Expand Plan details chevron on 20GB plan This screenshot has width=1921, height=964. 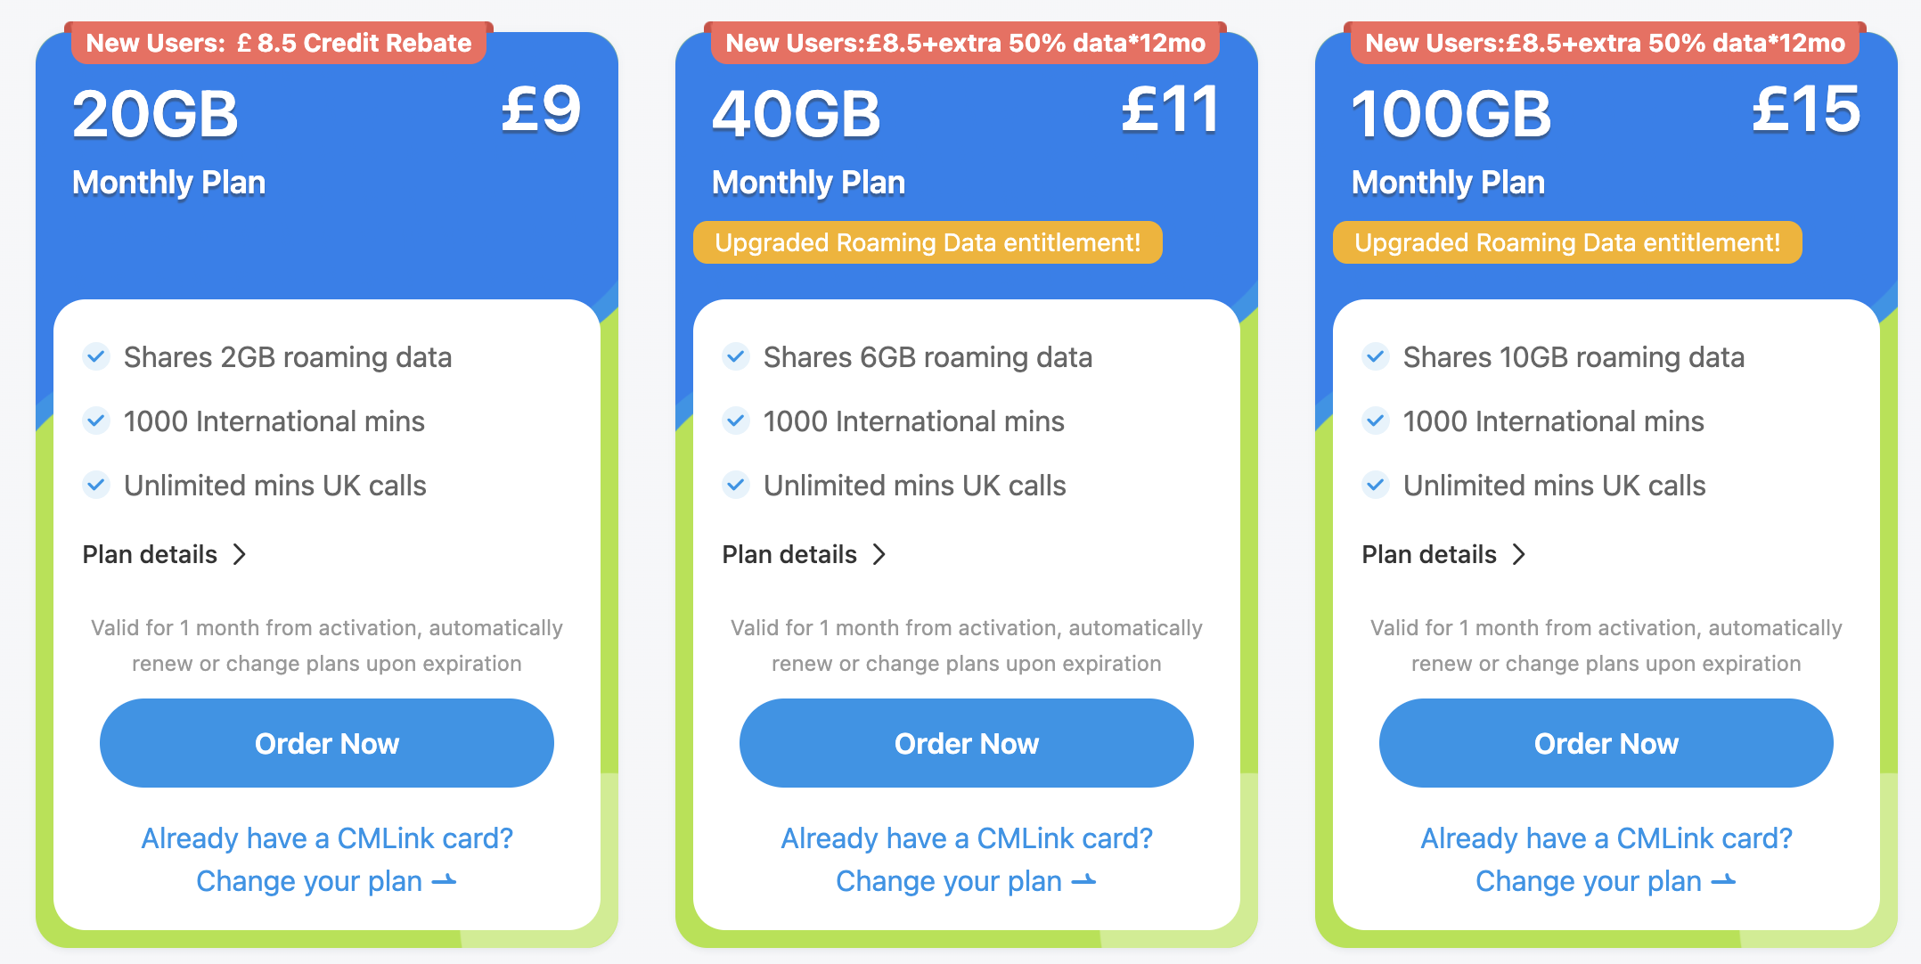click(239, 554)
